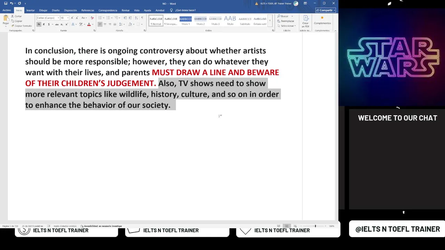Toggle bold (N) formatting
The width and height of the screenshot is (445, 250).
click(39, 24)
